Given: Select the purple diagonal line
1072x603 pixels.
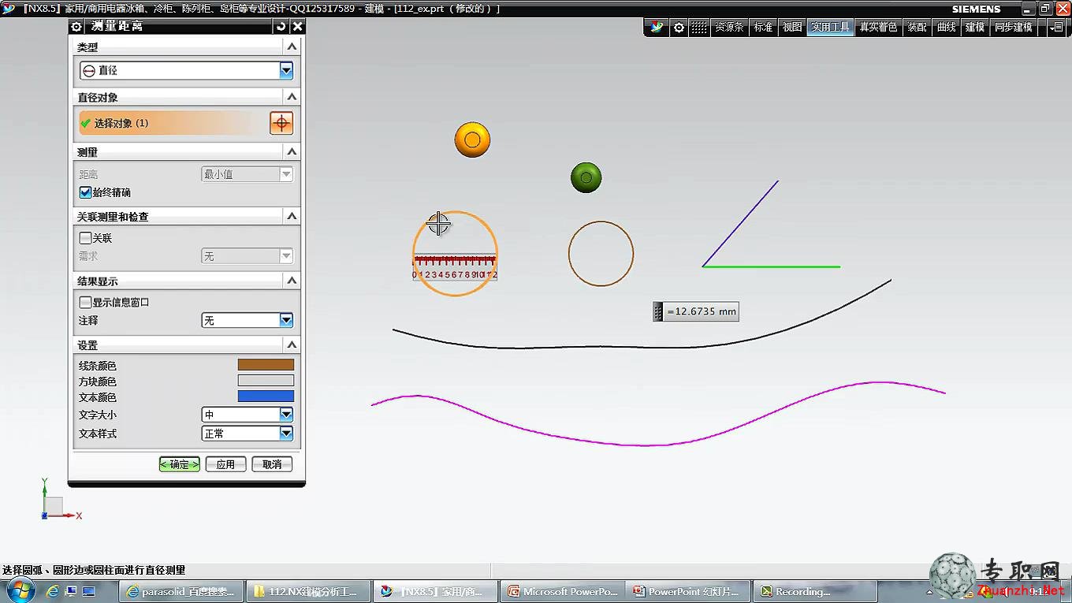Looking at the screenshot, I should coord(741,223).
